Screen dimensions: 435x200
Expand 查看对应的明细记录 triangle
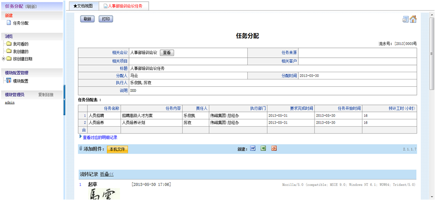80,137
